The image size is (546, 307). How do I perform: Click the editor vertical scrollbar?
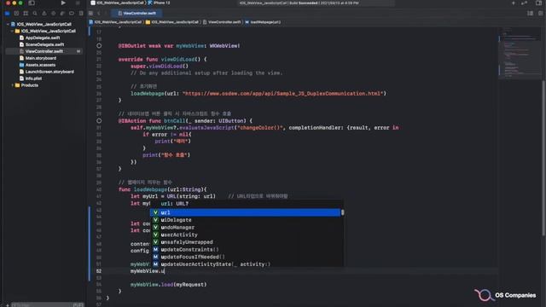tap(543, 159)
